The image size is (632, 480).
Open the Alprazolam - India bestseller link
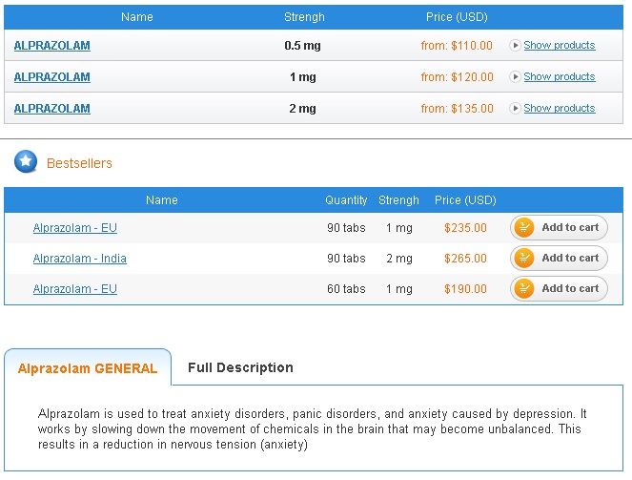click(x=80, y=259)
